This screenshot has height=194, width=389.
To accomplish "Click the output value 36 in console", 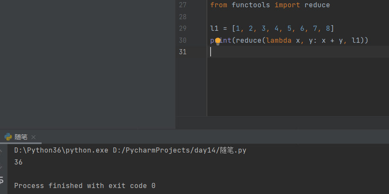I will click(x=18, y=162).
